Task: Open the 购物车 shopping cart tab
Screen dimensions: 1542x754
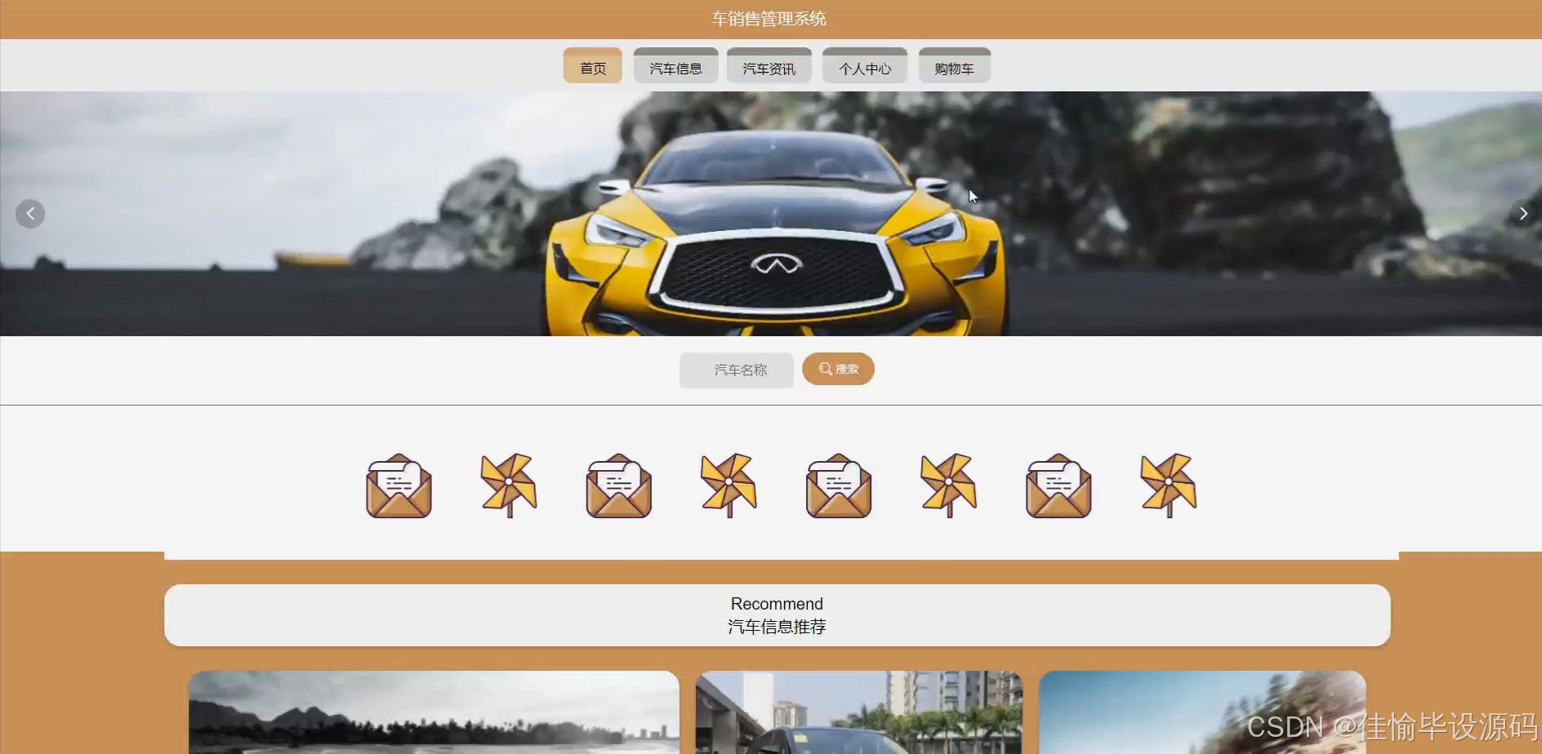Action: tap(954, 66)
